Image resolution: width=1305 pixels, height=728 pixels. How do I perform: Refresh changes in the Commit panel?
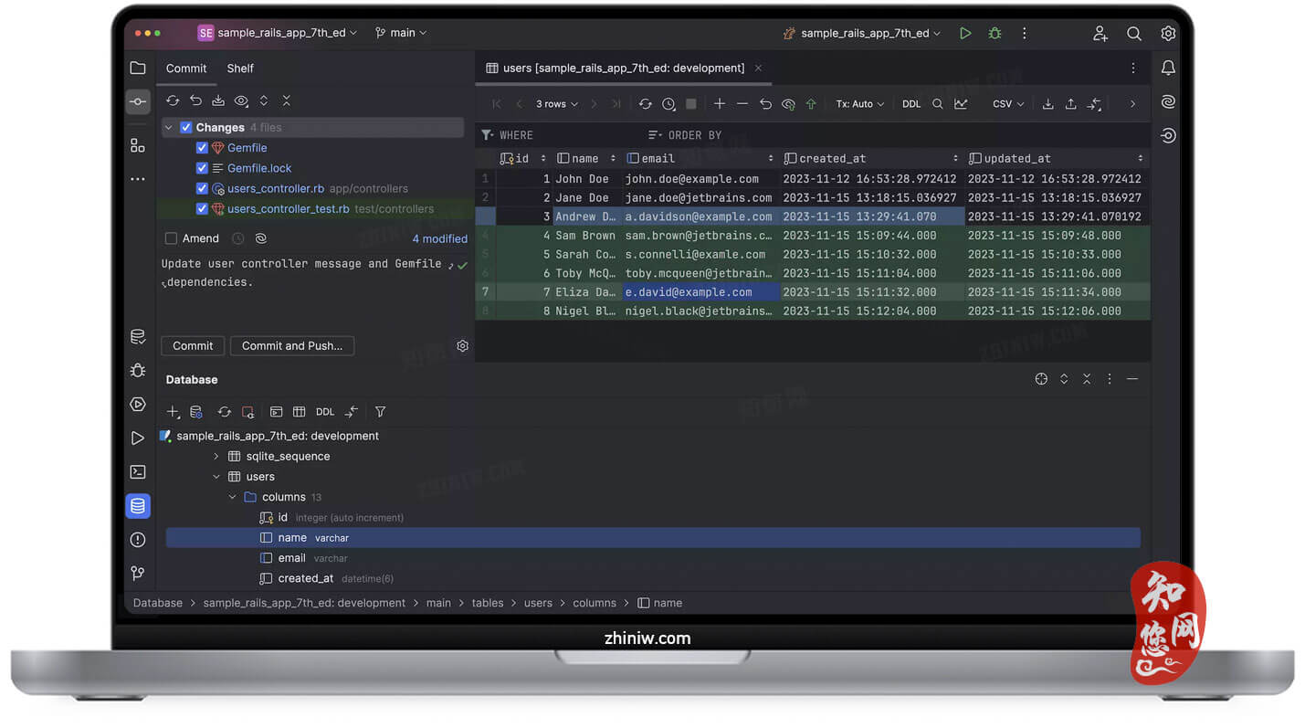tap(173, 100)
